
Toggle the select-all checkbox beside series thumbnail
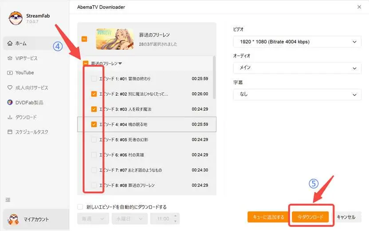click(84, 39)
